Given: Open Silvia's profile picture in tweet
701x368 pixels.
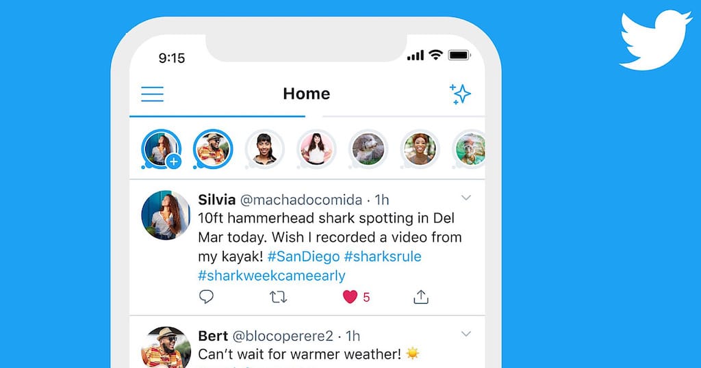Looking at the screenshot, I should (166, 215).
